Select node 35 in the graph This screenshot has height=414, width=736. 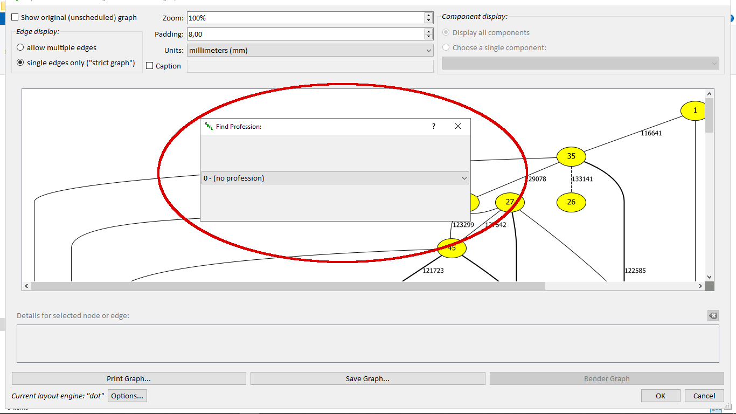click(x=571, y=156)
